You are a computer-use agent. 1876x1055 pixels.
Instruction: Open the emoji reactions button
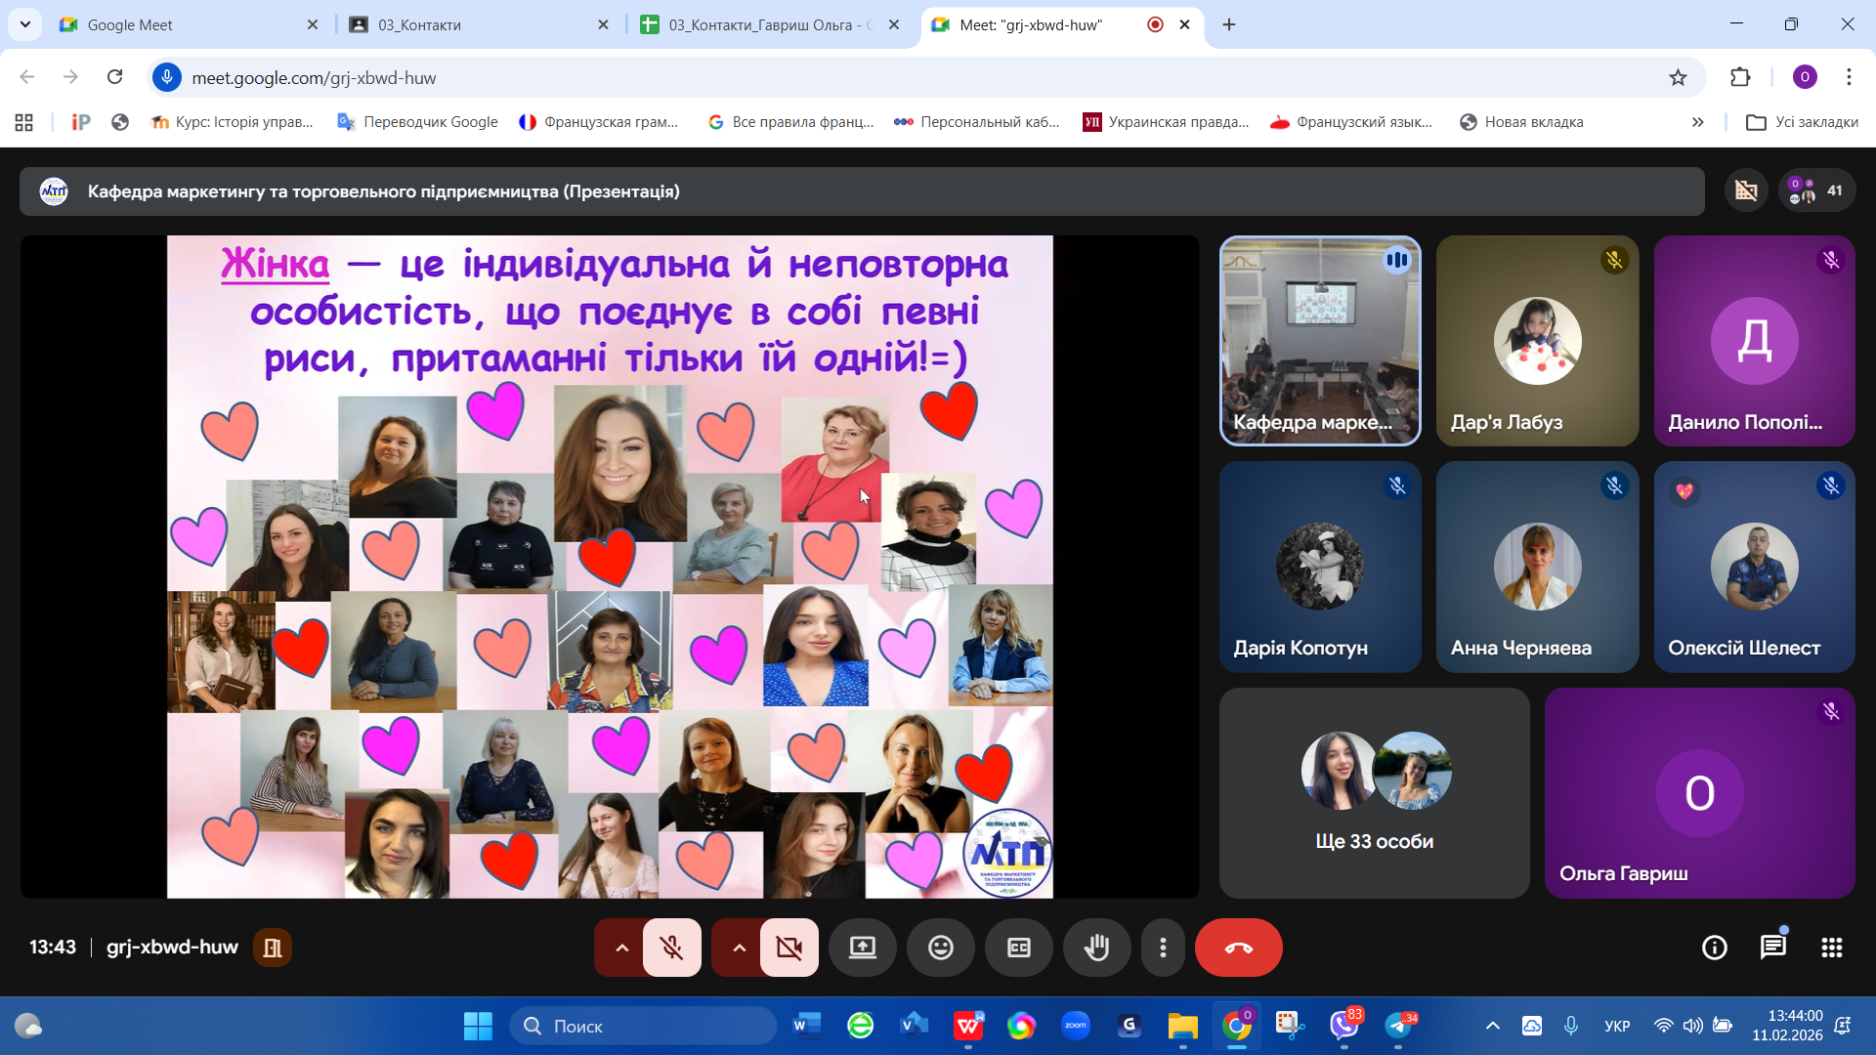(940, 948)
